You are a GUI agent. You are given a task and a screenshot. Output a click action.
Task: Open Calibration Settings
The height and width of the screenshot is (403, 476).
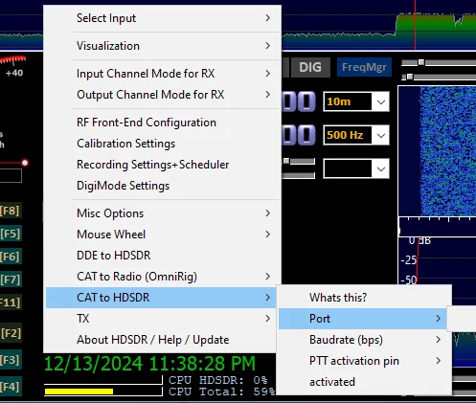162,144
